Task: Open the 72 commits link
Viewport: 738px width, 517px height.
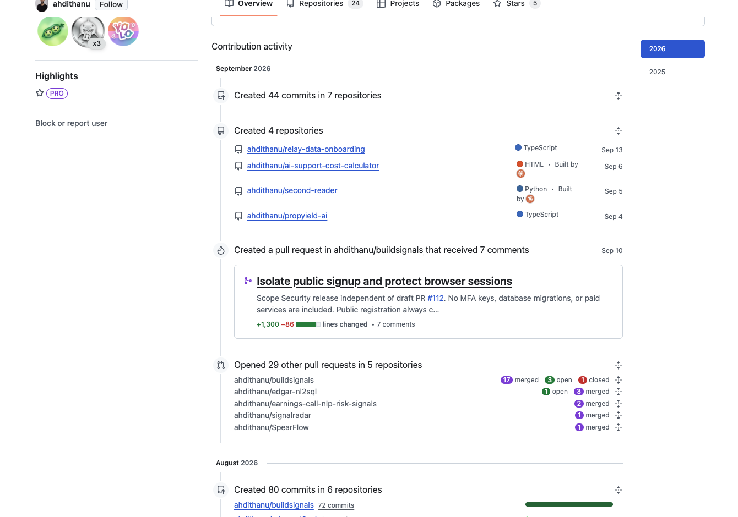Action: pyautogui.click(x=336, y=505)
